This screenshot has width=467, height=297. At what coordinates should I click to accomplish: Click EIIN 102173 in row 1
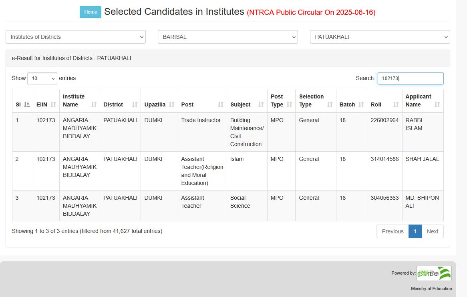coord(46,120)
